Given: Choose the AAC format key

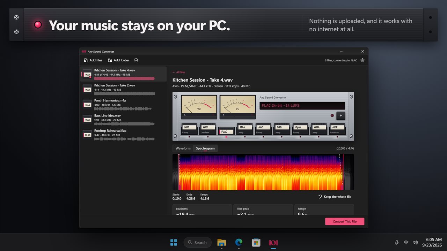Looking at the screenshot, I should 263,129.
